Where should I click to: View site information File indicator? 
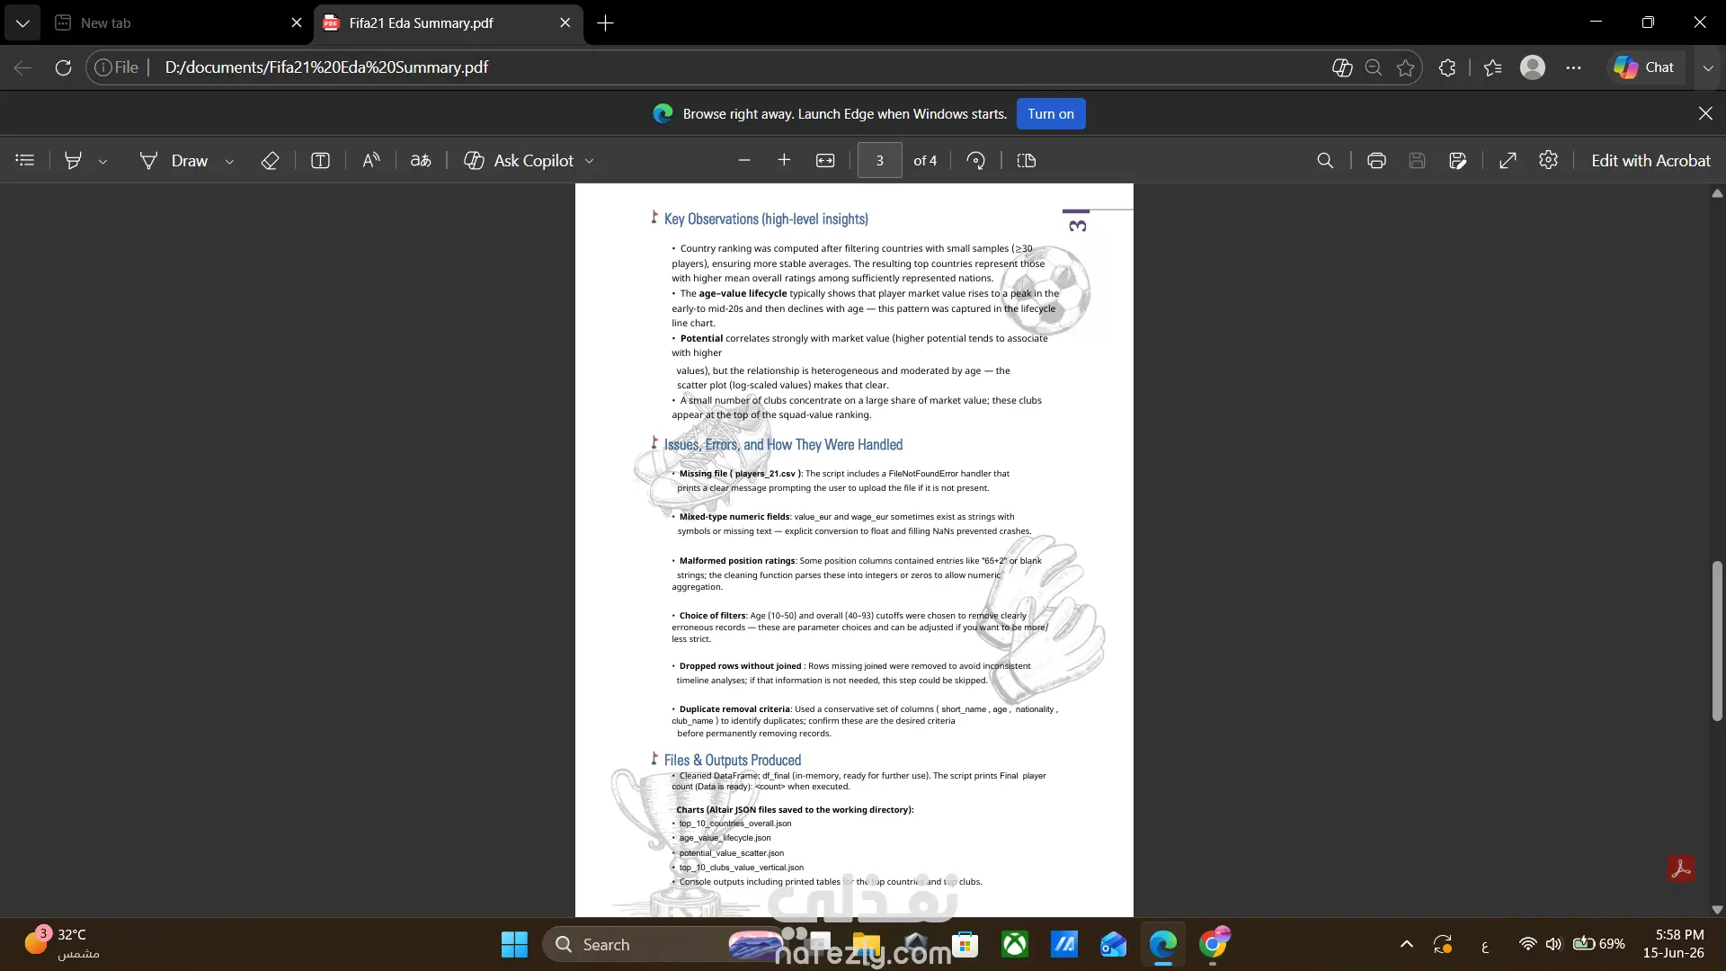pos(118,67)
